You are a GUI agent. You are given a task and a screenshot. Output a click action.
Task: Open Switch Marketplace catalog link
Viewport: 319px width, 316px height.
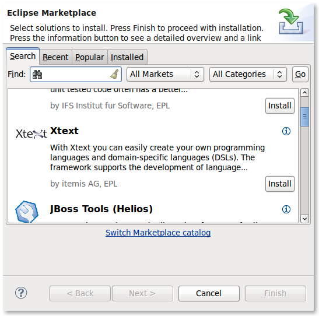[x=158, y=233]
